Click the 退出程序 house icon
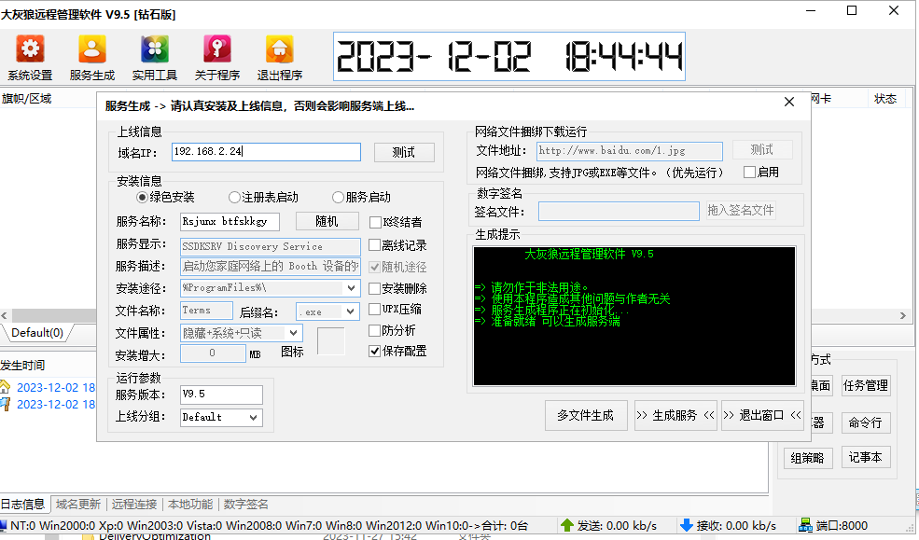Screen dimensions: 919x540 (280, 48)
